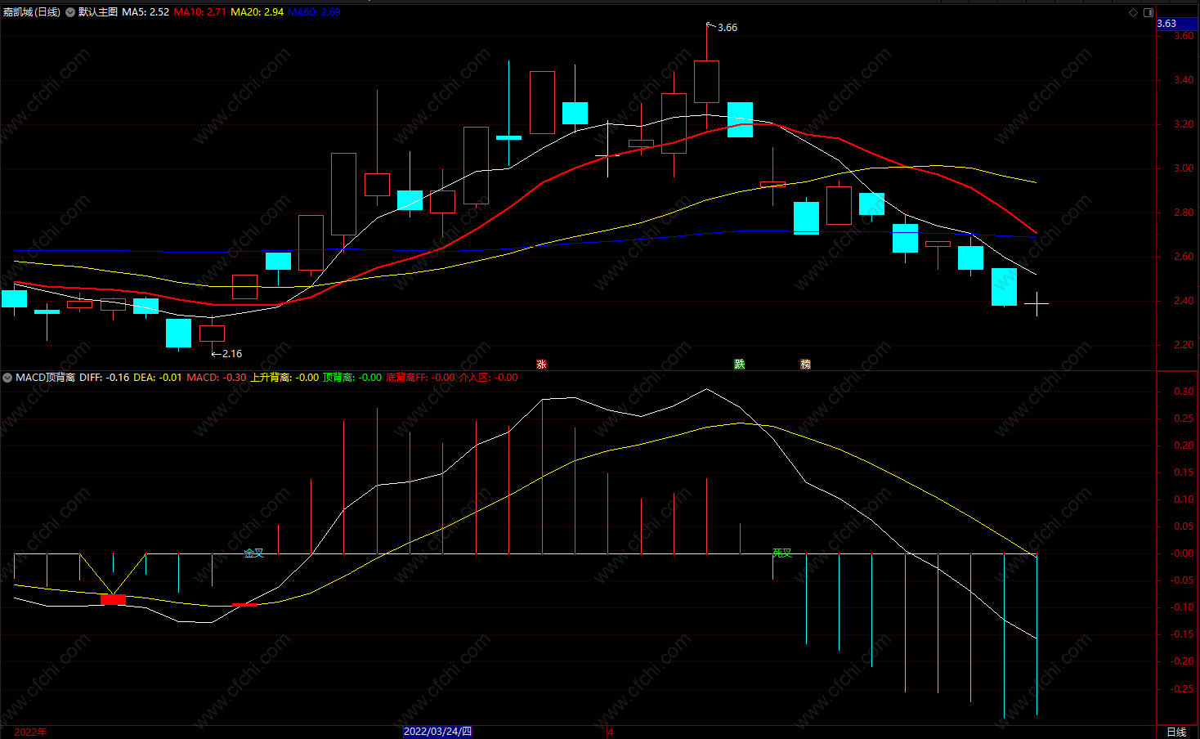This screenshot has width=1200, height=739.
Task: Click the 日线 period button at bottom right
Action: [1176, 732]
